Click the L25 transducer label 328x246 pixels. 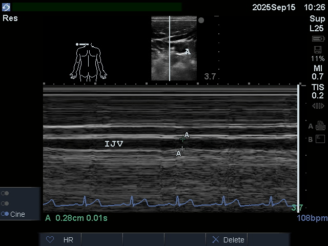[317, 28]
